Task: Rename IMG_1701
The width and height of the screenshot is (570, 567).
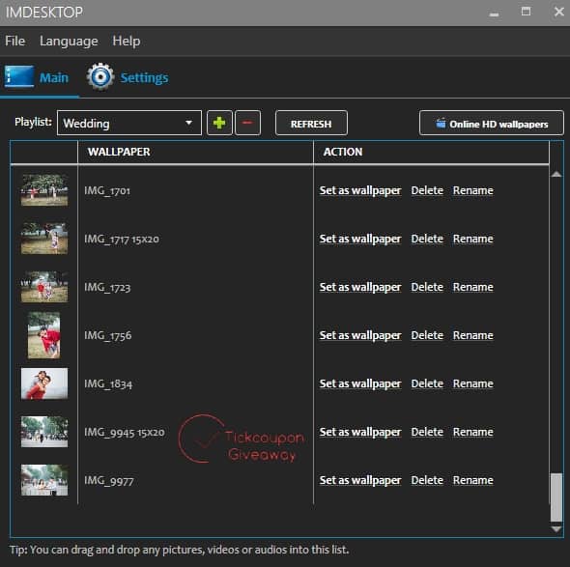Action: [x=473, y=190]
